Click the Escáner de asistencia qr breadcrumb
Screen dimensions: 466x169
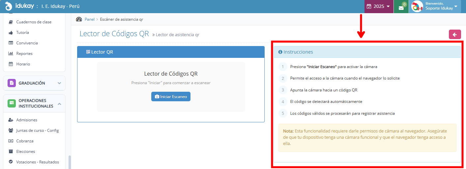(x=122, y=19)
